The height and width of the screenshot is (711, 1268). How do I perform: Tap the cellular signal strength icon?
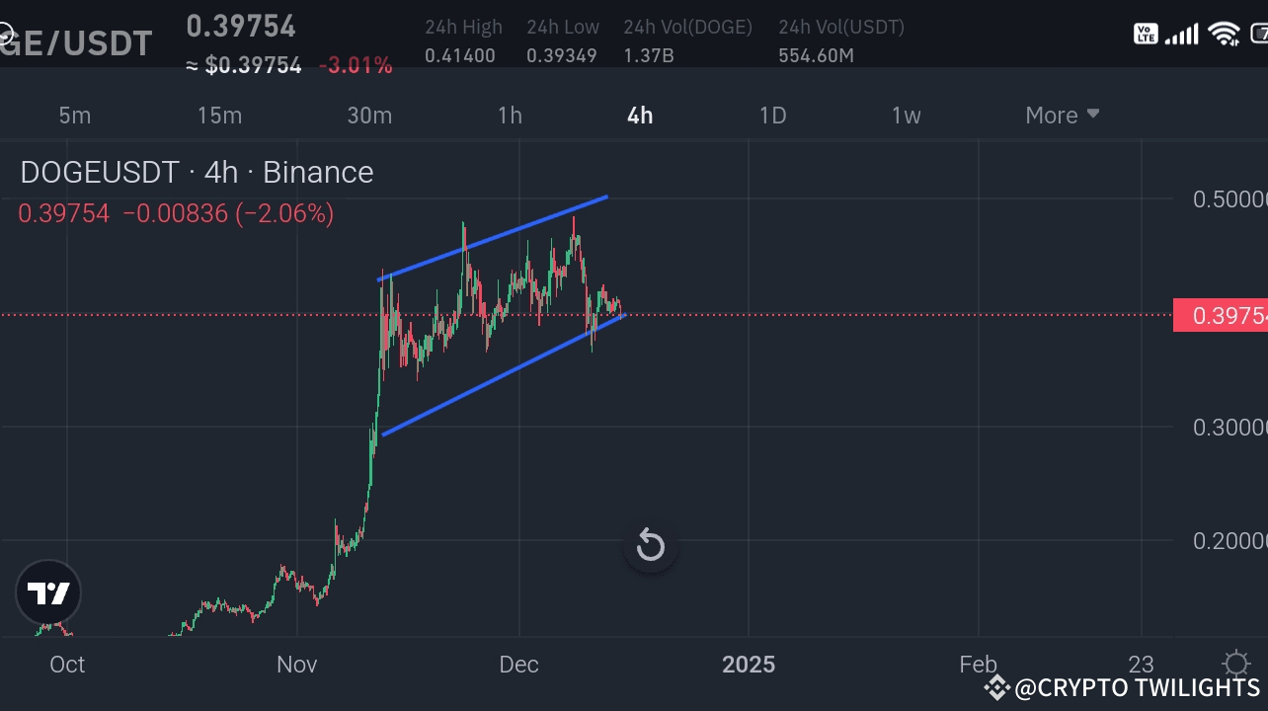1183,35
